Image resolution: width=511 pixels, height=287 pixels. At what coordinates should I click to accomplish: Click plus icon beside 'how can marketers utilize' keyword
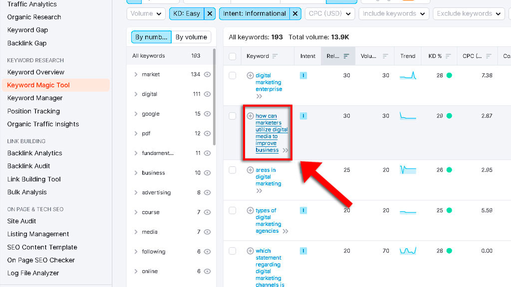pos(250,116)
